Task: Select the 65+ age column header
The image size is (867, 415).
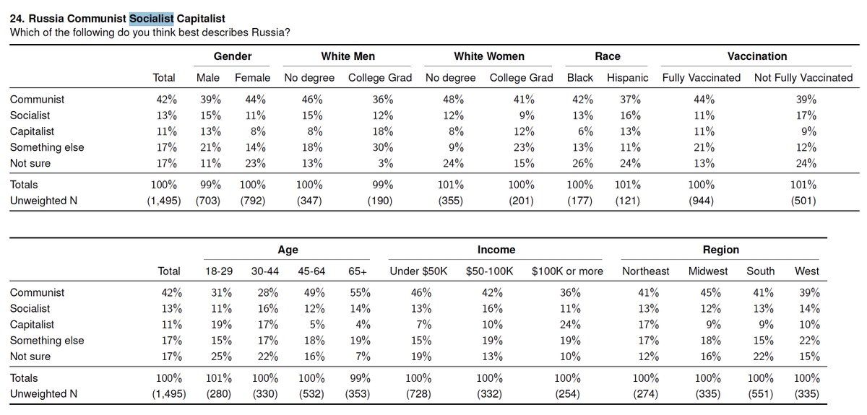Action: click(x=358, y=271)
